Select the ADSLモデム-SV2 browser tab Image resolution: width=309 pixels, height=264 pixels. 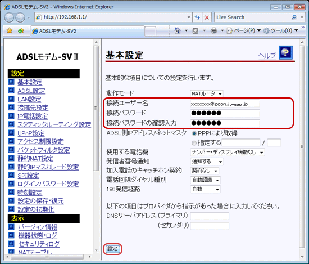pyautogui.click(x=87, y=31)
